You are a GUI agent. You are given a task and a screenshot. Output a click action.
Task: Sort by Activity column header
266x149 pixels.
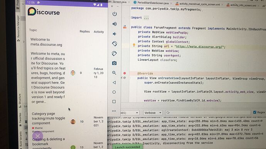pos(99,32)
